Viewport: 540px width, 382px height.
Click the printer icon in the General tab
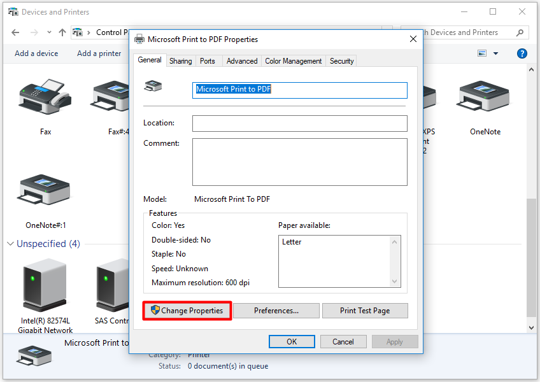153,86
